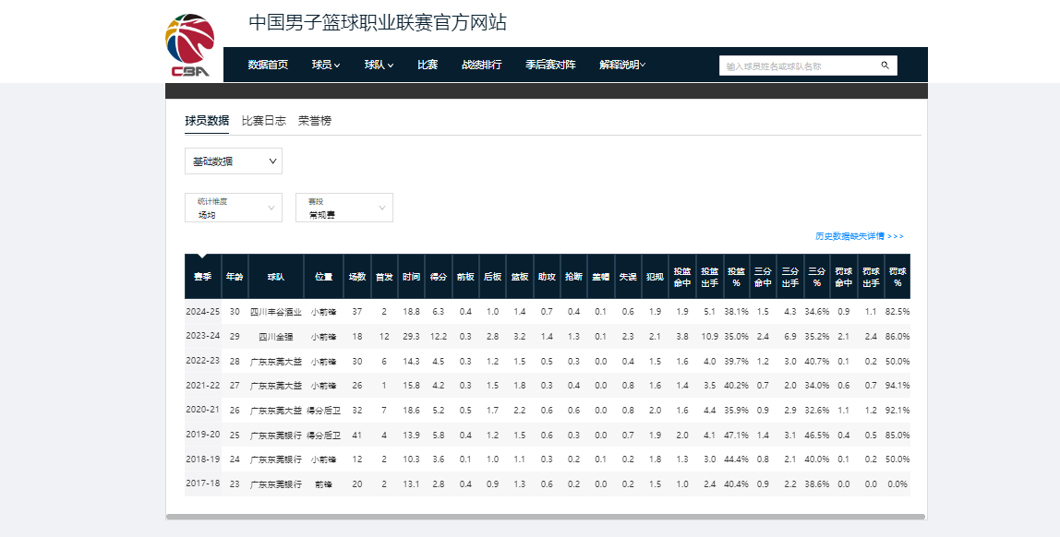Click the 赛季 column header
1060x537 pixels.
(x=202, y=277)
